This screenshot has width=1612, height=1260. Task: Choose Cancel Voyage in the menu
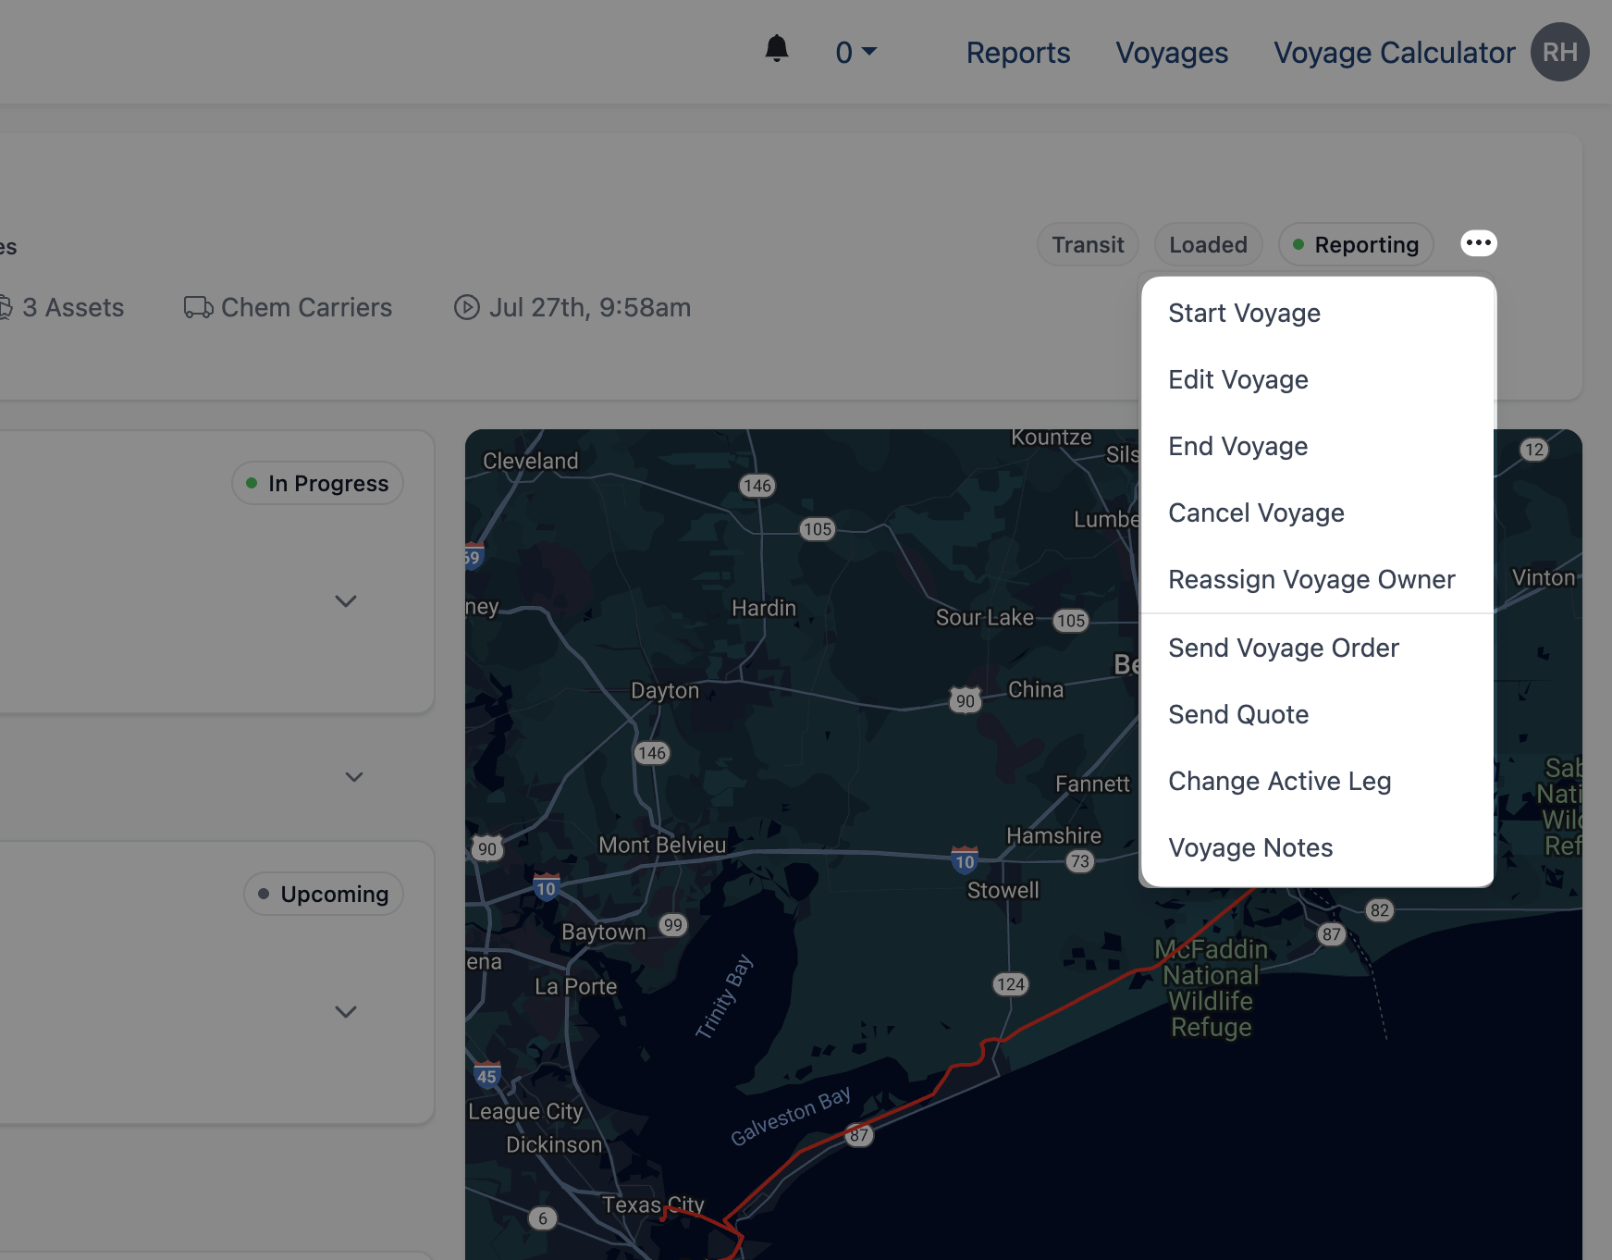(1256, 513)
